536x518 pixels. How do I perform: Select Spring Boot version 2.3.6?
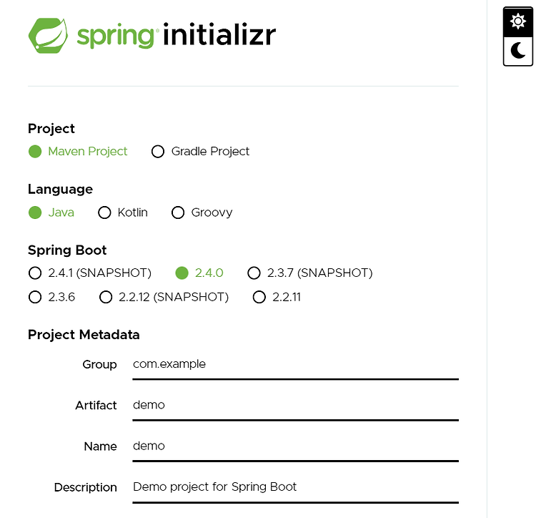point(51,297)
